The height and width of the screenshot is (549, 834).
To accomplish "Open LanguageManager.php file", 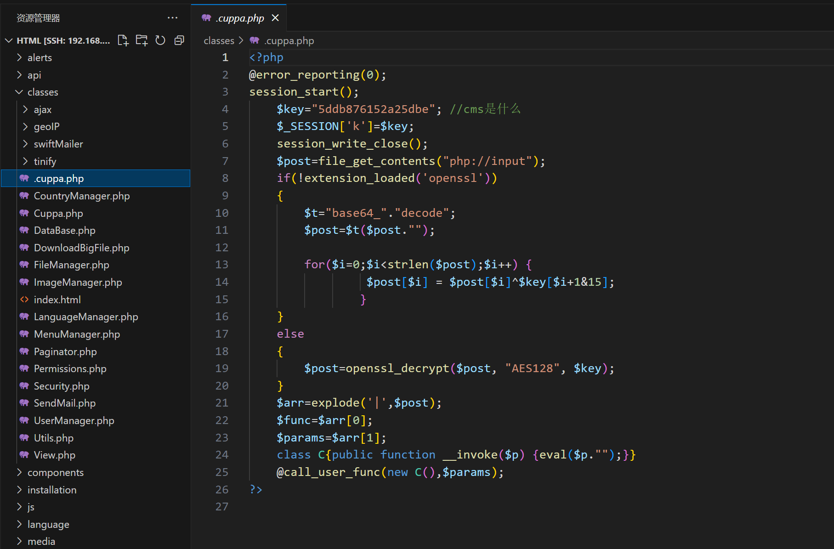I will tap(96, 317).
